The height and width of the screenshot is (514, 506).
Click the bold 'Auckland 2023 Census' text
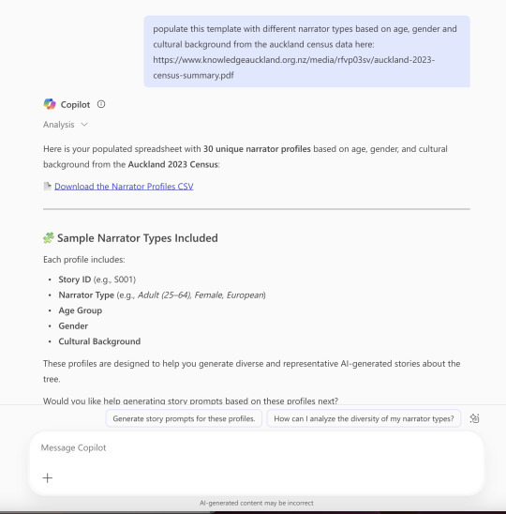173,164
